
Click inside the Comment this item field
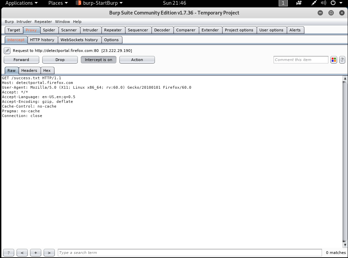point(300,60)
